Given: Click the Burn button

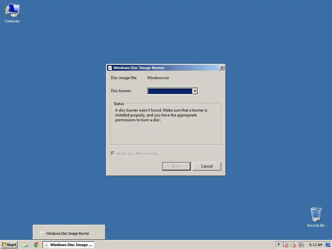Looking at the screenshot, I should pos(176,166).
